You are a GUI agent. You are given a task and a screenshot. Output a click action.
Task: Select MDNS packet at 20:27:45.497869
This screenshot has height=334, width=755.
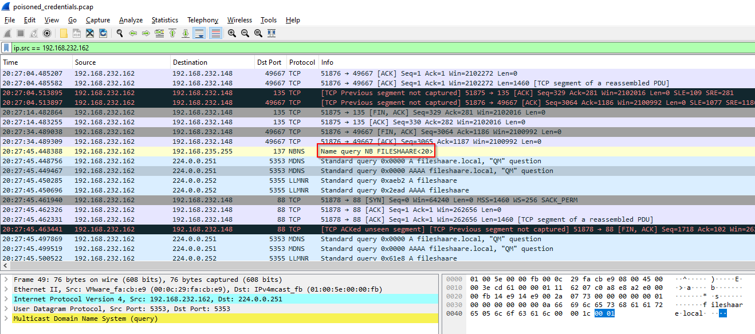[377, 239]
